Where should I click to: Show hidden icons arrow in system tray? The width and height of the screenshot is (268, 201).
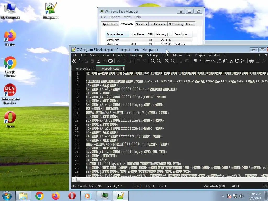222,196
